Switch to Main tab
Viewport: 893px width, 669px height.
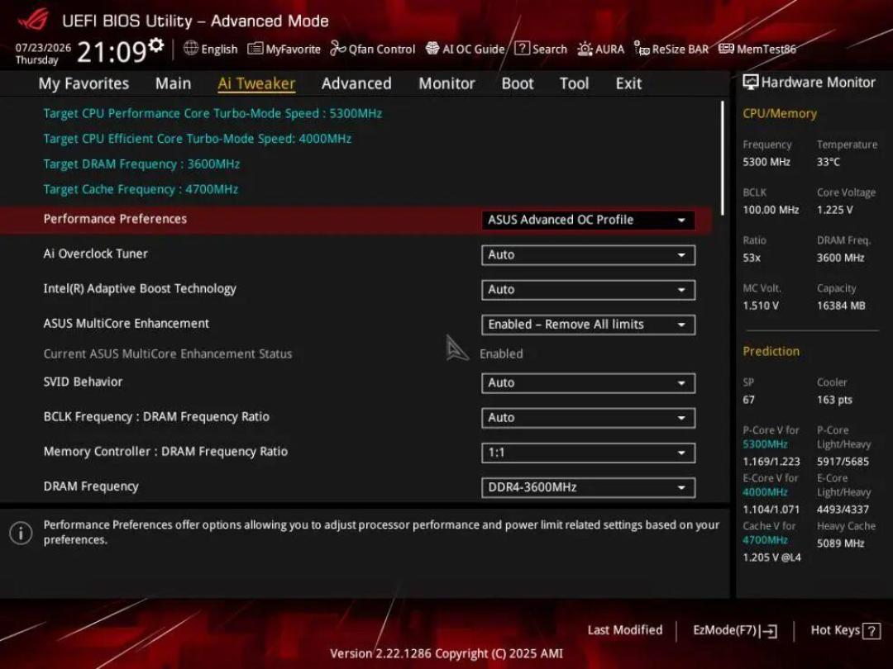click(x=173, y=83)
